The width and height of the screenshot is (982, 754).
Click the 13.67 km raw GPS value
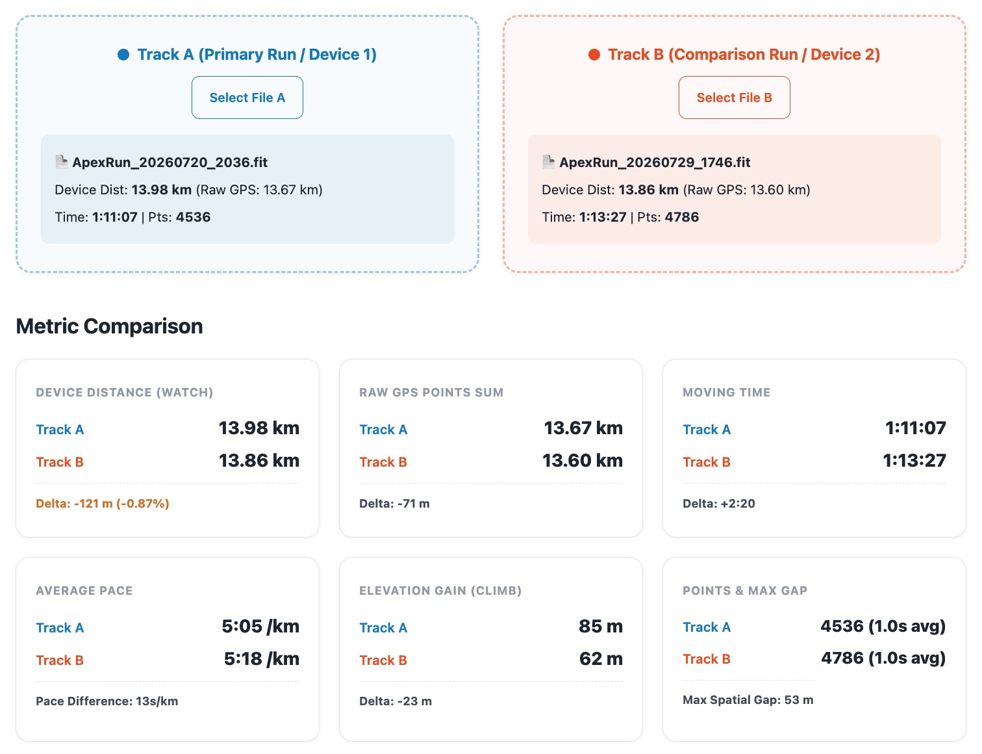tap(583, 428)
